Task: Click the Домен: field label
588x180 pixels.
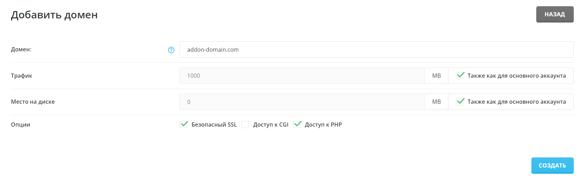Action: (21, 50)
